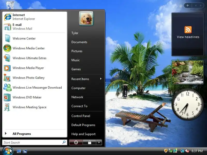Launch Windows DVD Maker
The height and width of the screenshot is (155, 207).
35,97
